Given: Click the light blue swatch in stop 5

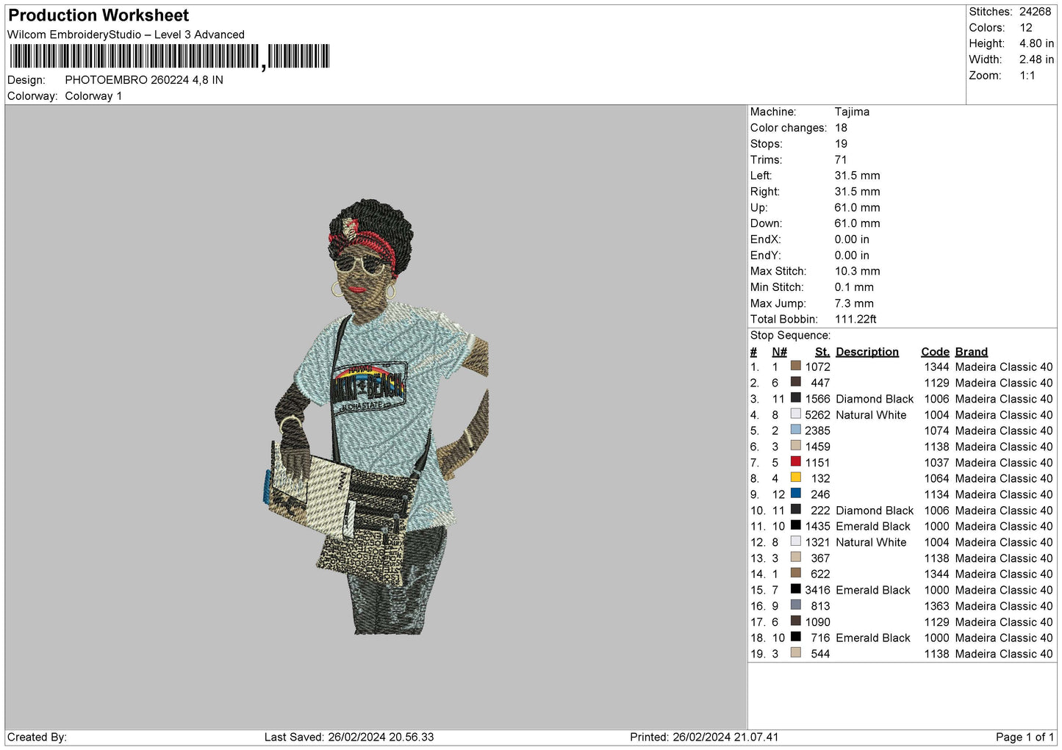Looking at the screenshot, I should pyautogui.click(x=795, y=430).
